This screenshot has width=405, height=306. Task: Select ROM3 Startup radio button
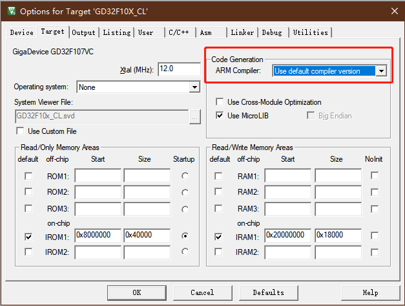(185, 209)
